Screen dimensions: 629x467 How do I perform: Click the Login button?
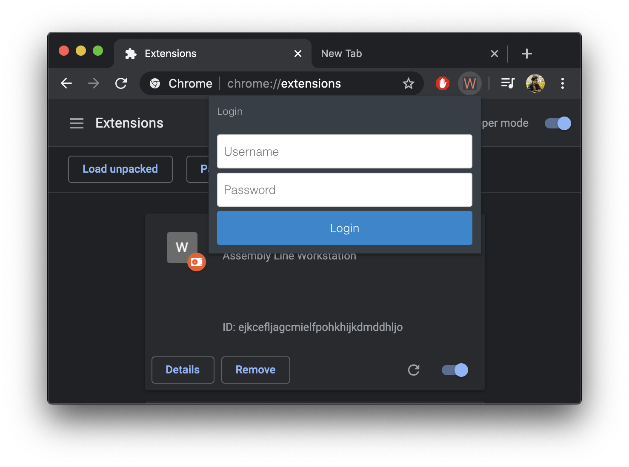[x=345, y=228]
